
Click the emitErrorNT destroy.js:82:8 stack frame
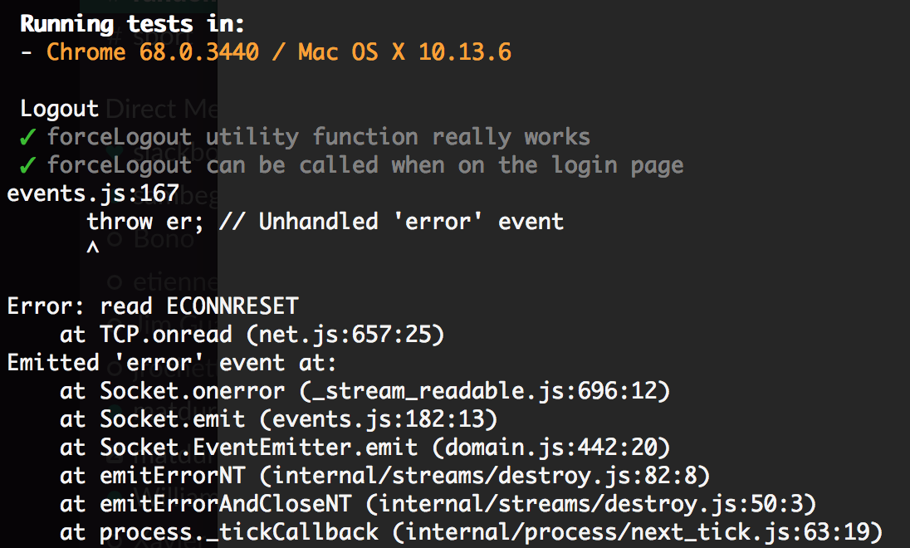pyautogui.click(x=384, y=476)
